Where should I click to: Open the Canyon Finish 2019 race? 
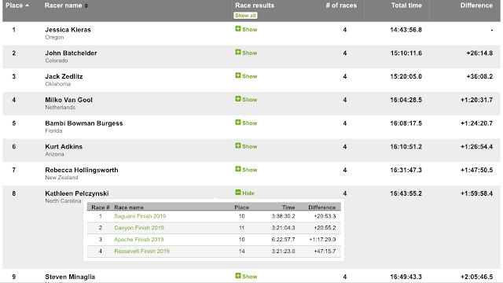tap(139, 228)
